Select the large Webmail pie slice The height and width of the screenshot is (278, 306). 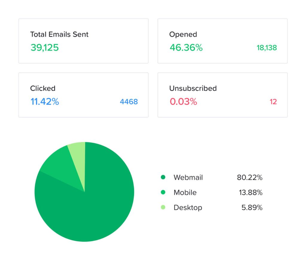pyautogui.click(x=90, y=209)
